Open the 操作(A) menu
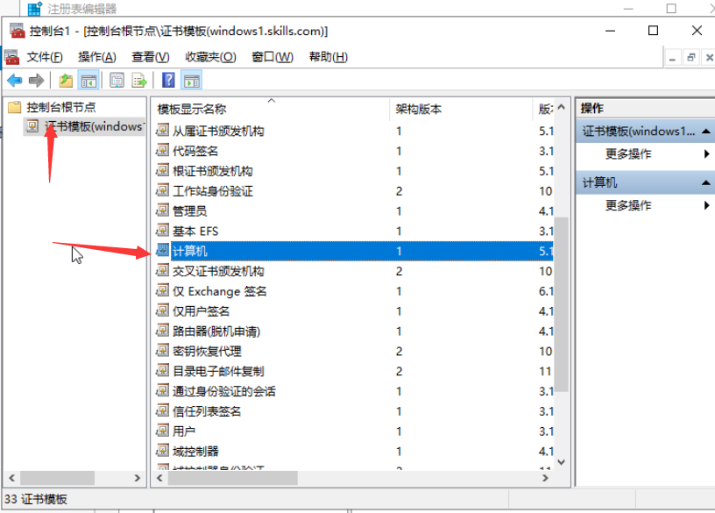The height and width of the screenshot is (513, 715). pos(96,57)
